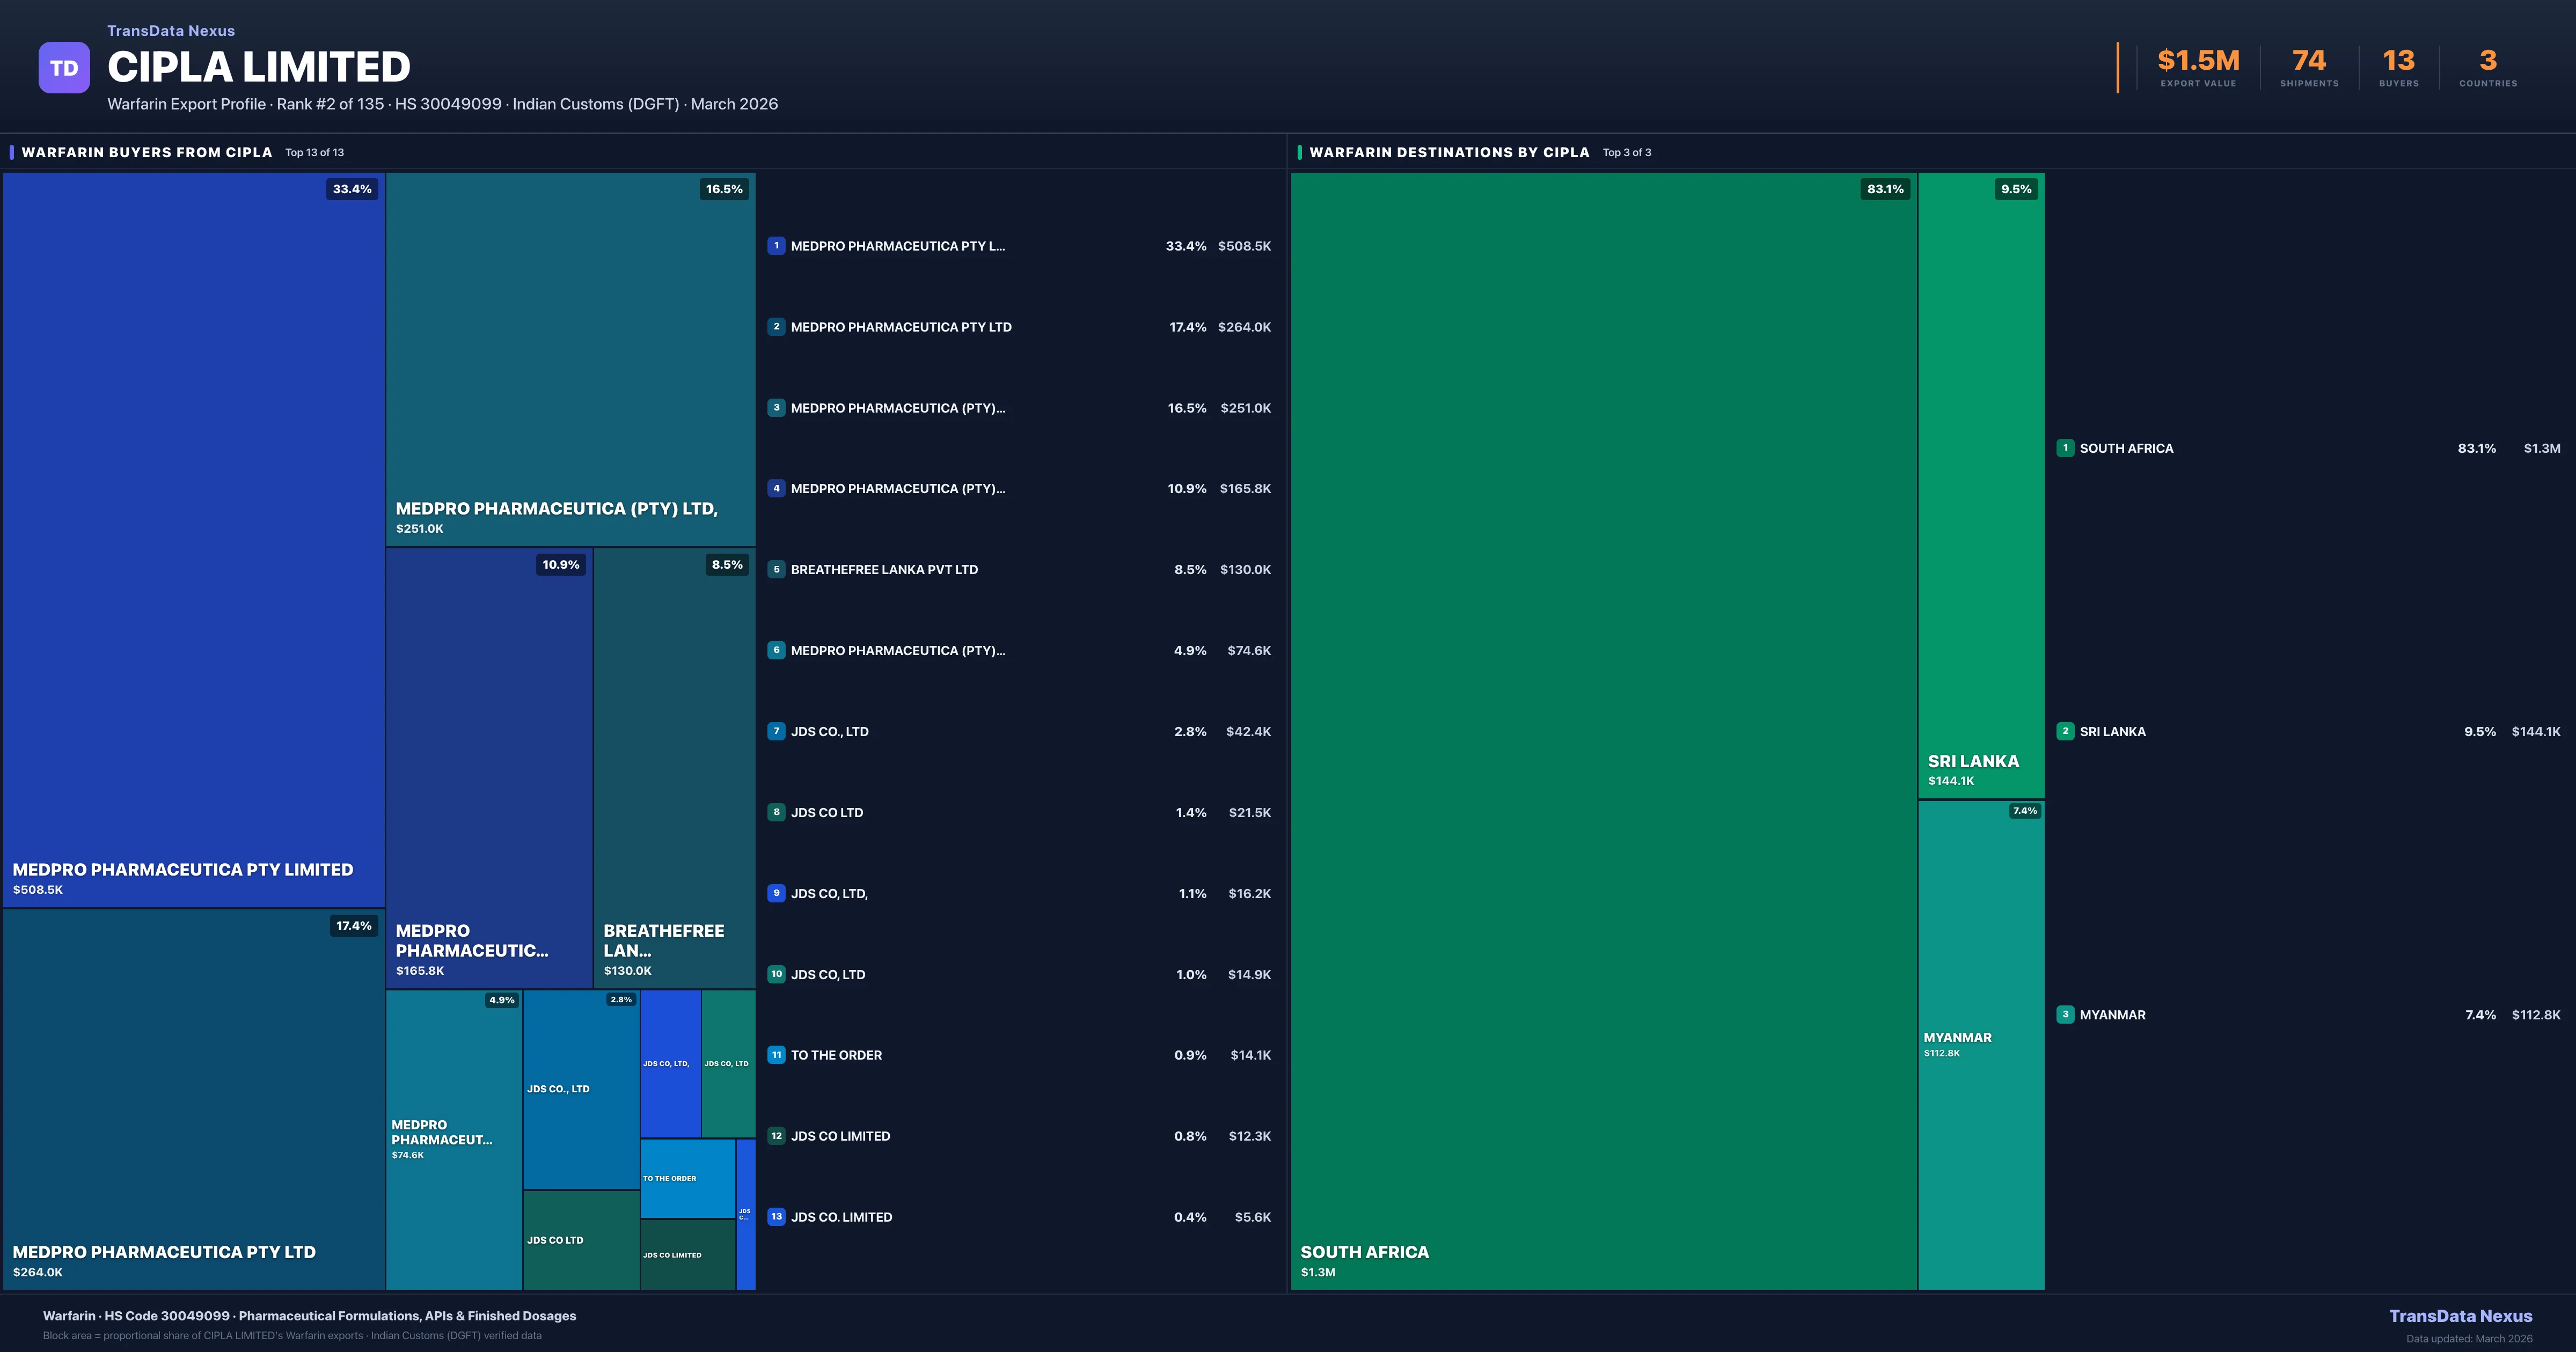Click the Myanmar treemap block
This screenshot has height=1352, width=2576.
1980,1045
